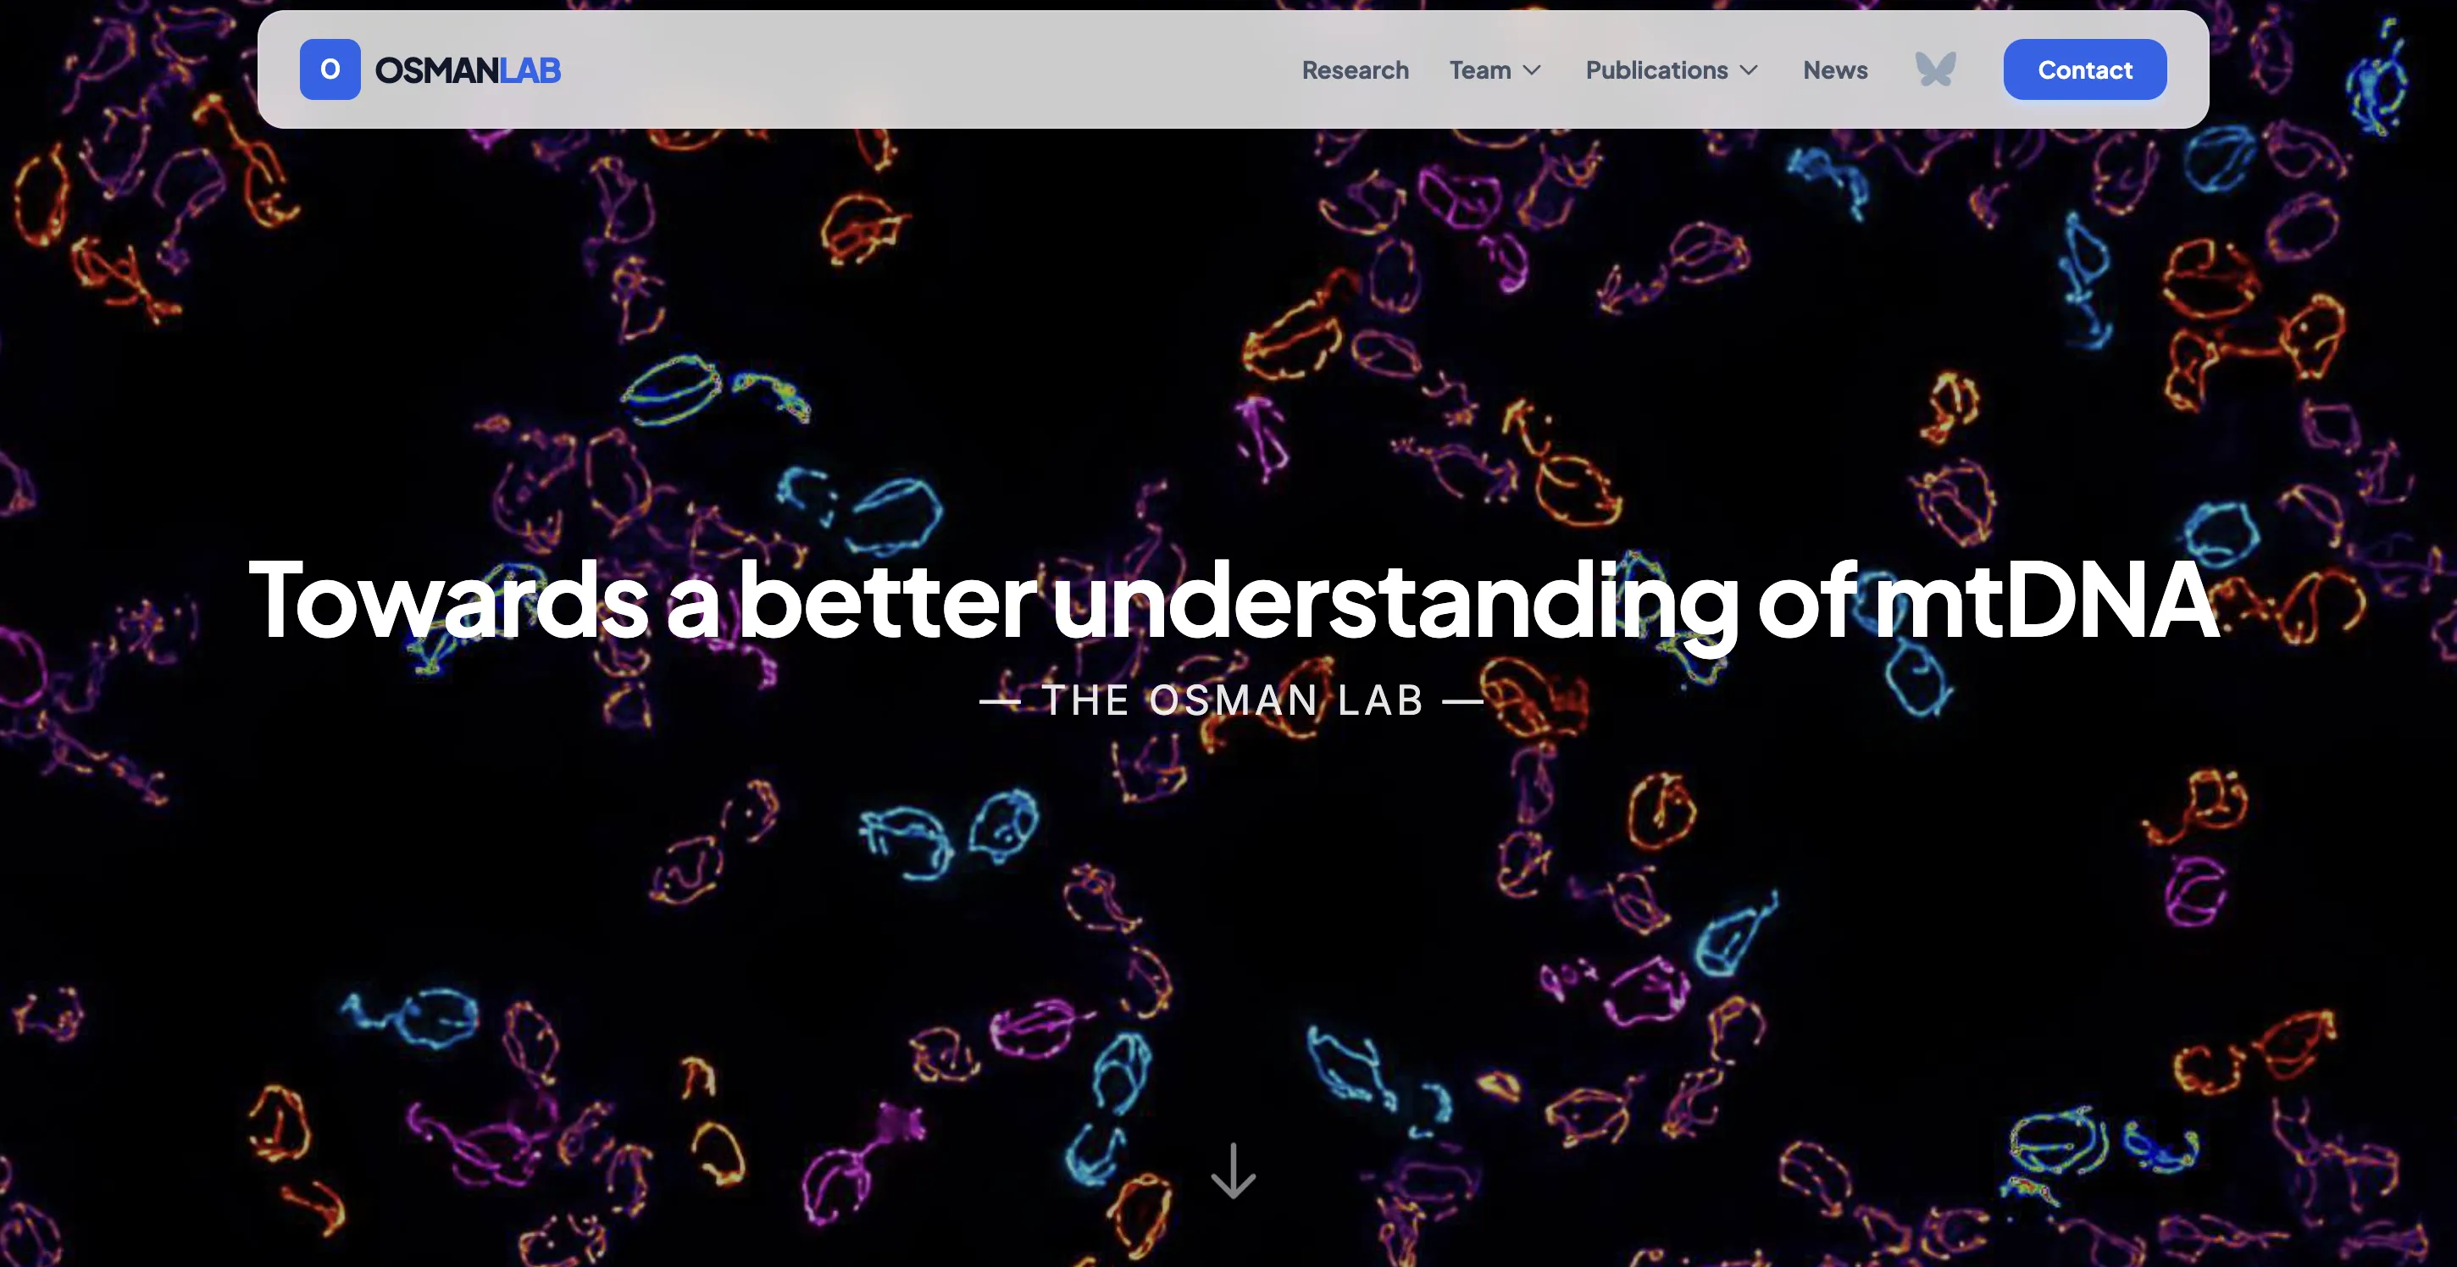Screen dimensions: 2457x1267
Task: Click the lab logo at the navbar's left edge
Action: point(330,69)
